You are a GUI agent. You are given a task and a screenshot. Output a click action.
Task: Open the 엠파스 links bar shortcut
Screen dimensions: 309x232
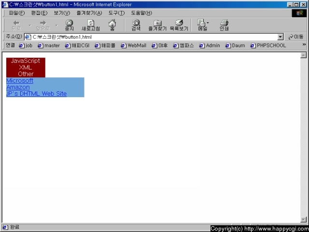[x=183, y=45]
